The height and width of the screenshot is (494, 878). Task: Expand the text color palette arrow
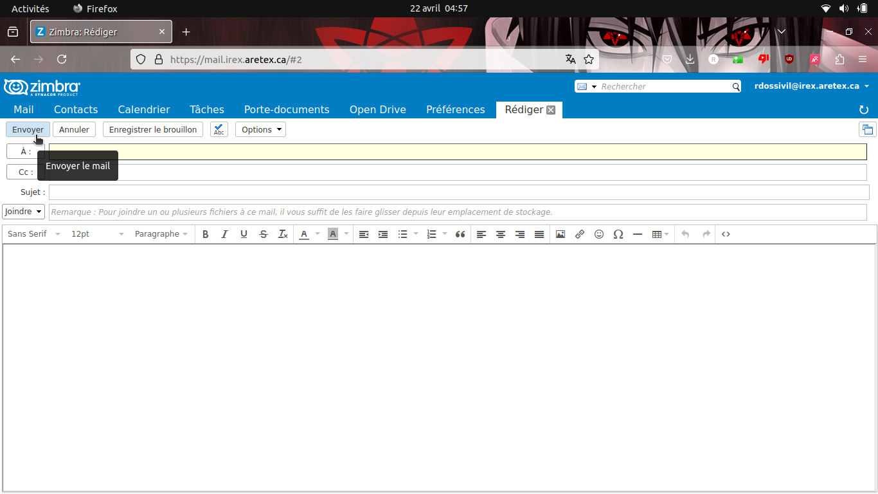[x=318, y=234]
